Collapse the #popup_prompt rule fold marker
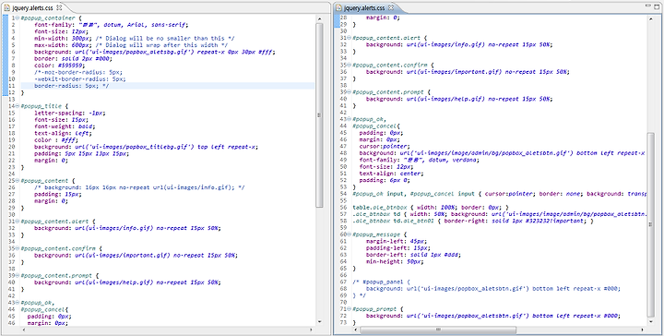Viewport: 664px width, 336px height. tap(350, 309)
